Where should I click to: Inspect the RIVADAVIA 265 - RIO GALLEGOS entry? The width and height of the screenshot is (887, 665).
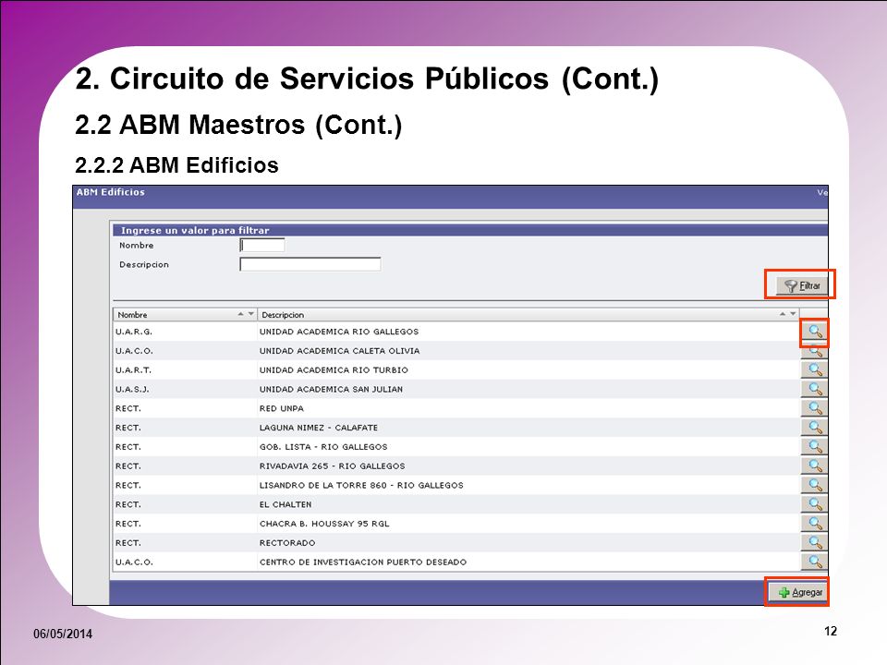[x=815, y=465]
